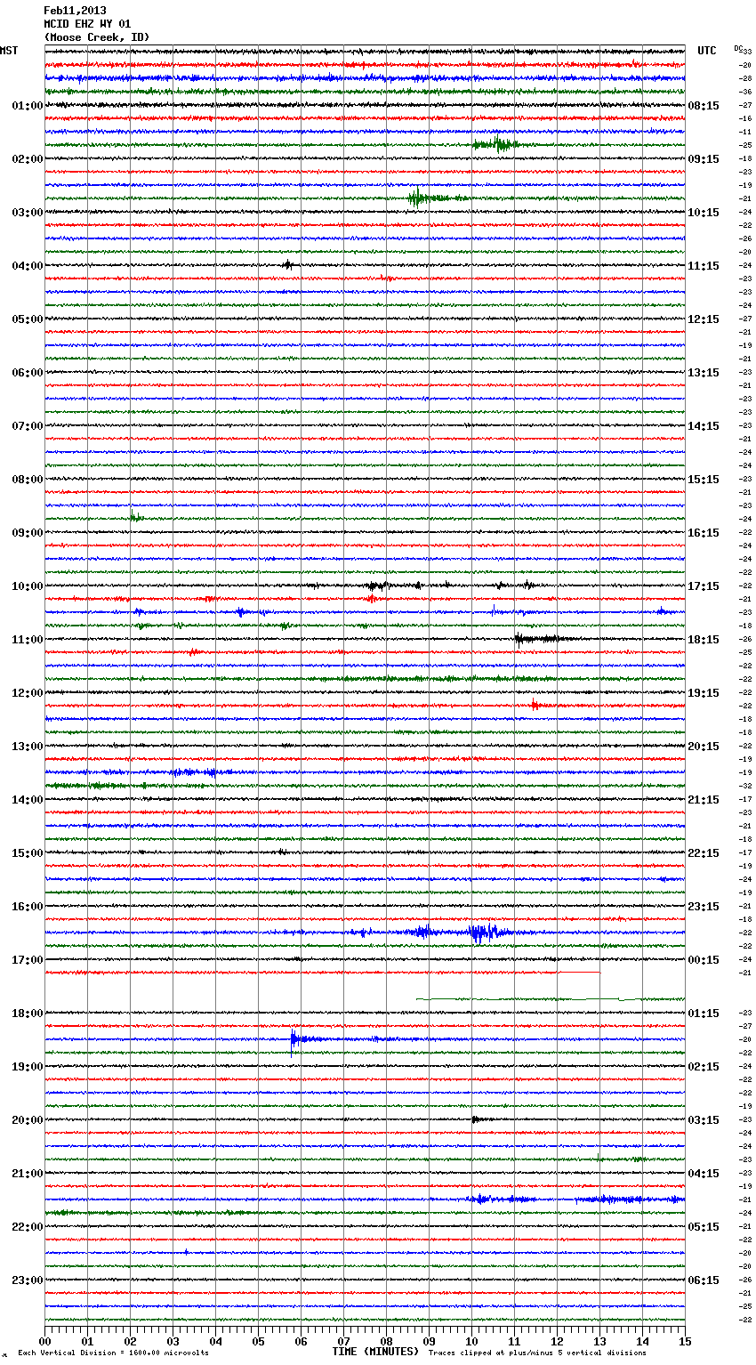
Task: Click the TIME (MINUTES) axis label
Action: click(x=375, y=1352)
